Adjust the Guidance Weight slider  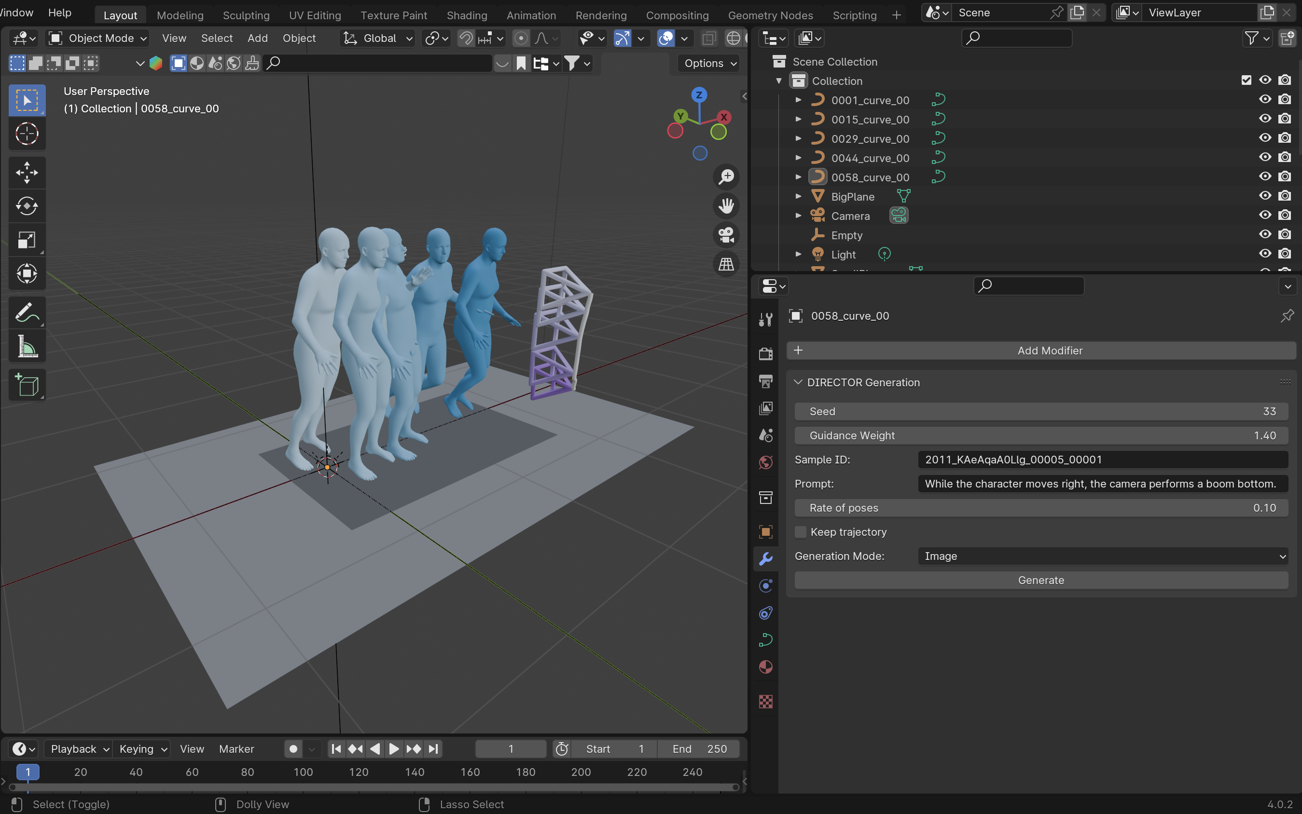1041,435
